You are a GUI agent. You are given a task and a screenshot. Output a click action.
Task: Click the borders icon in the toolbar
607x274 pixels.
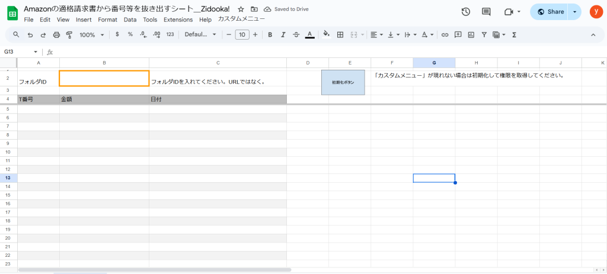click(x=340, y=35)
